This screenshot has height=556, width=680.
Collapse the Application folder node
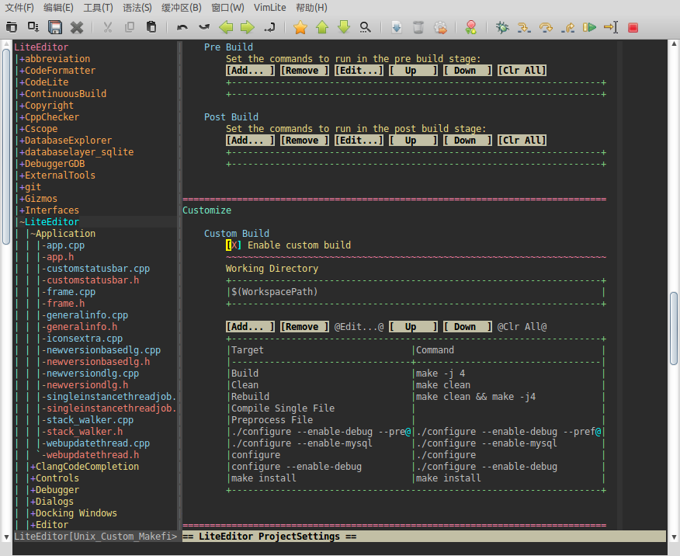(33, 234)
